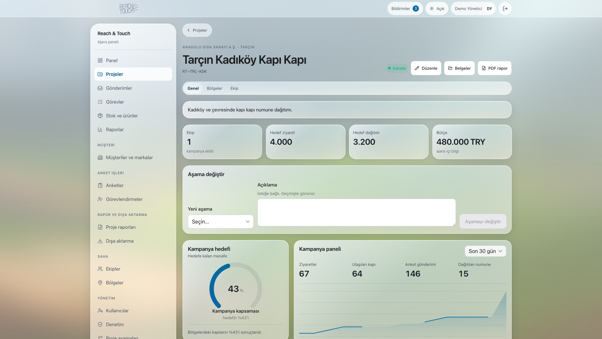
Task: Click the Hedef dağıtım 3.200 value
Action: pyautogui.click(x=364, y=142)
